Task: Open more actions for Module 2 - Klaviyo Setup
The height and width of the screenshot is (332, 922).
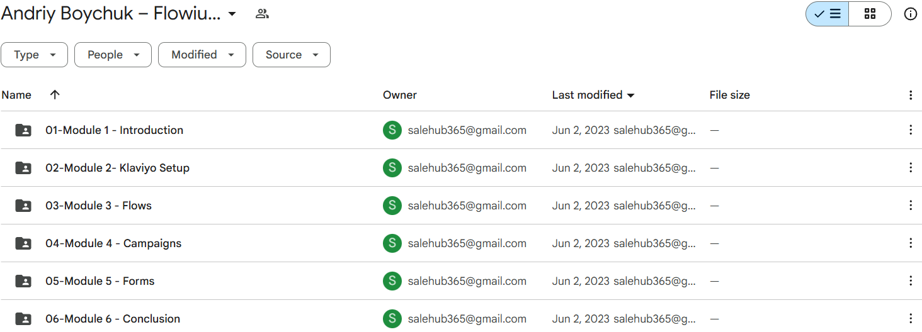Action: point(910,168)
